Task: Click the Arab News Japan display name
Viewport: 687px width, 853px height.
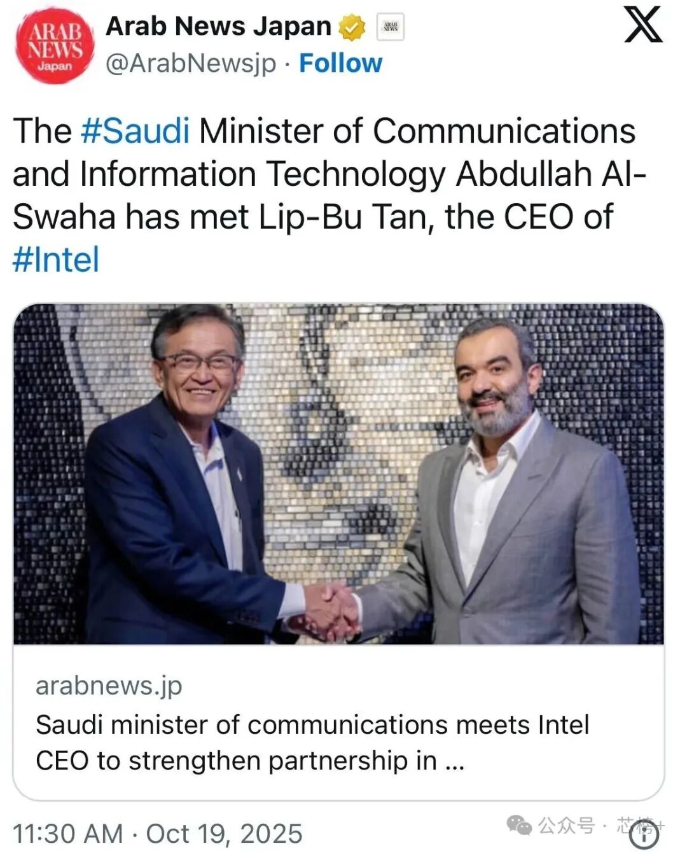Action: coord(218,27)
